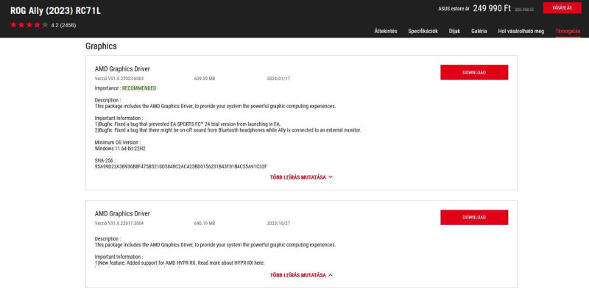This screenshot has width=589, height=292.
Task: Select the Támogatás tab
Action: click(x=568, y=31)
